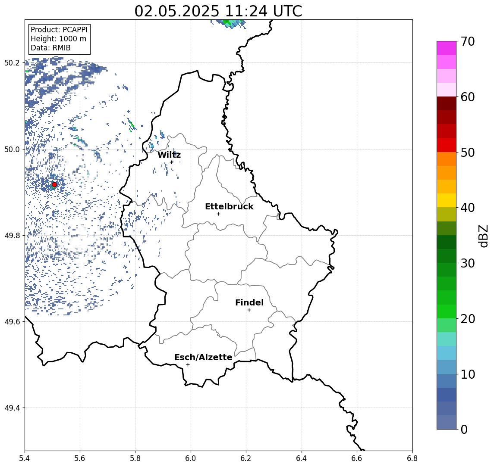This screenshot has height=467, width=494.
Task: Click the 'Height: 1000 m' text
Action: point(58,39)
